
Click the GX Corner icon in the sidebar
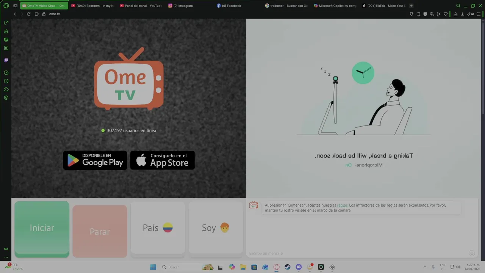coord(6,249)
